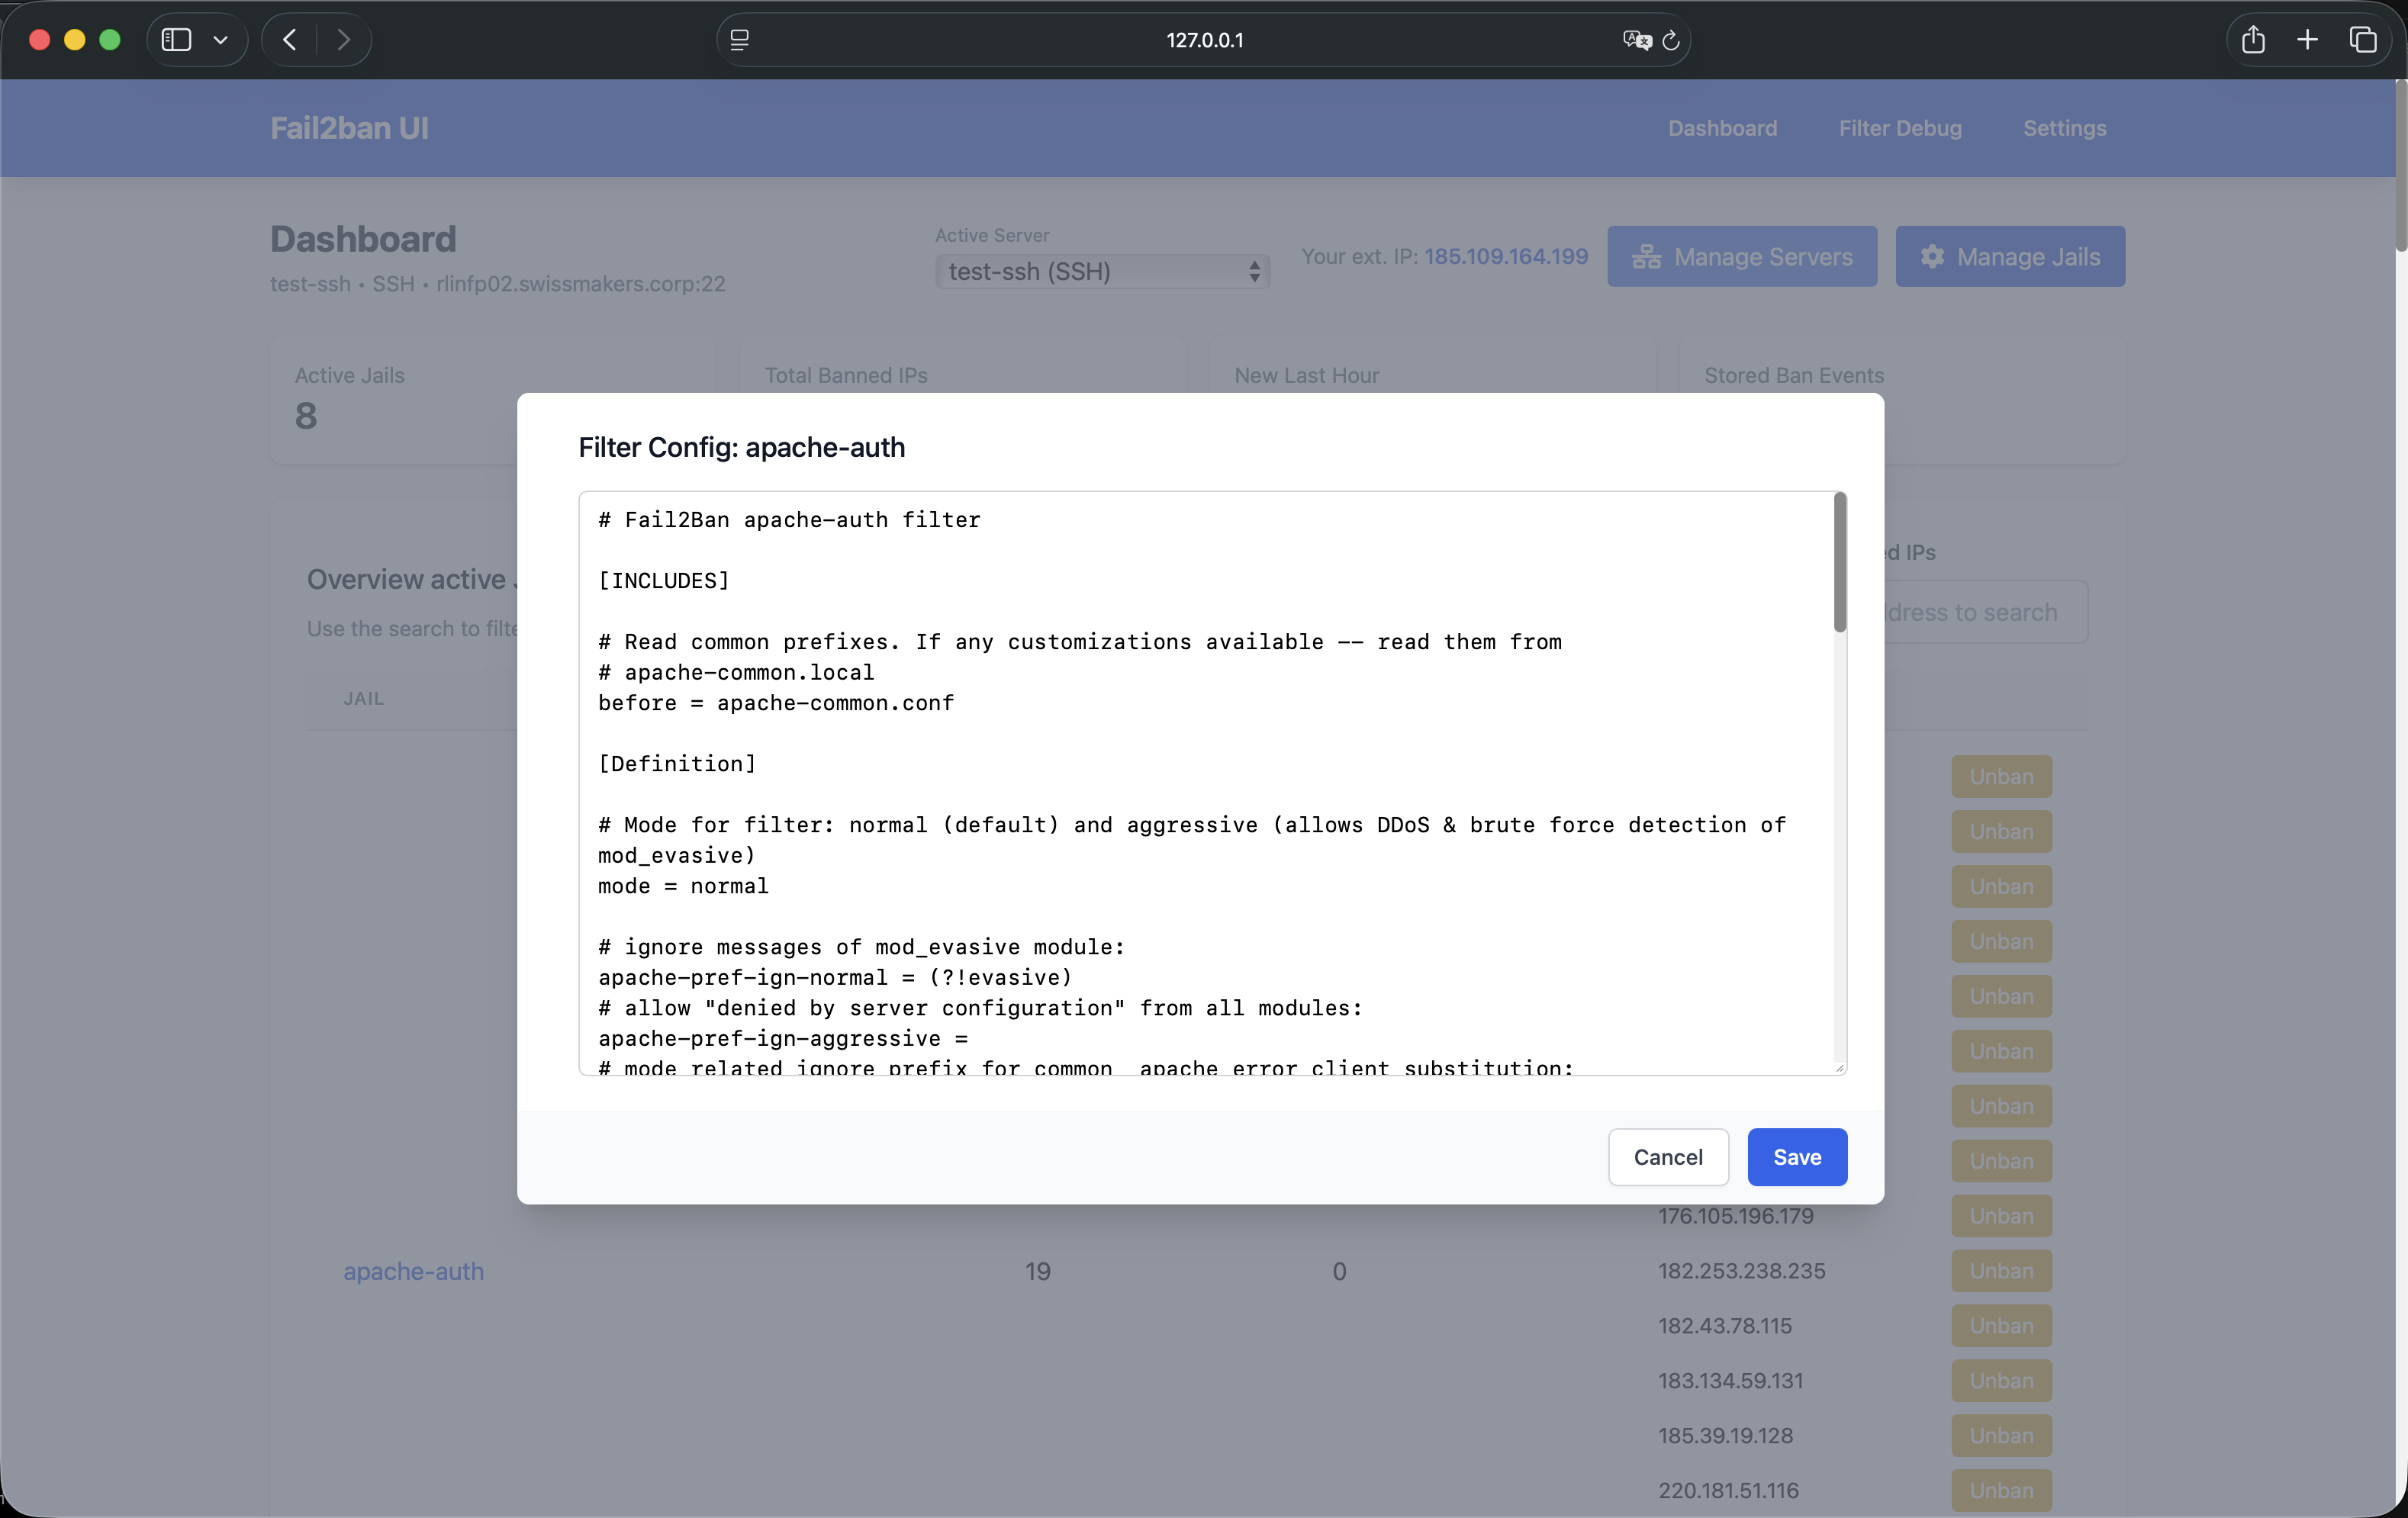
Task: Open a new tab with the plus icon
Action: pyautogui.click(x=2307, y=40)
